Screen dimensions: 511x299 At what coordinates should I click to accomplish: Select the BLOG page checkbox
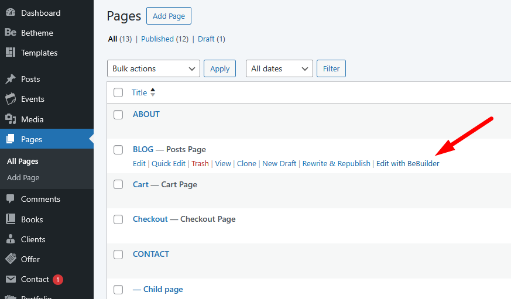click(x=118, y=150)
